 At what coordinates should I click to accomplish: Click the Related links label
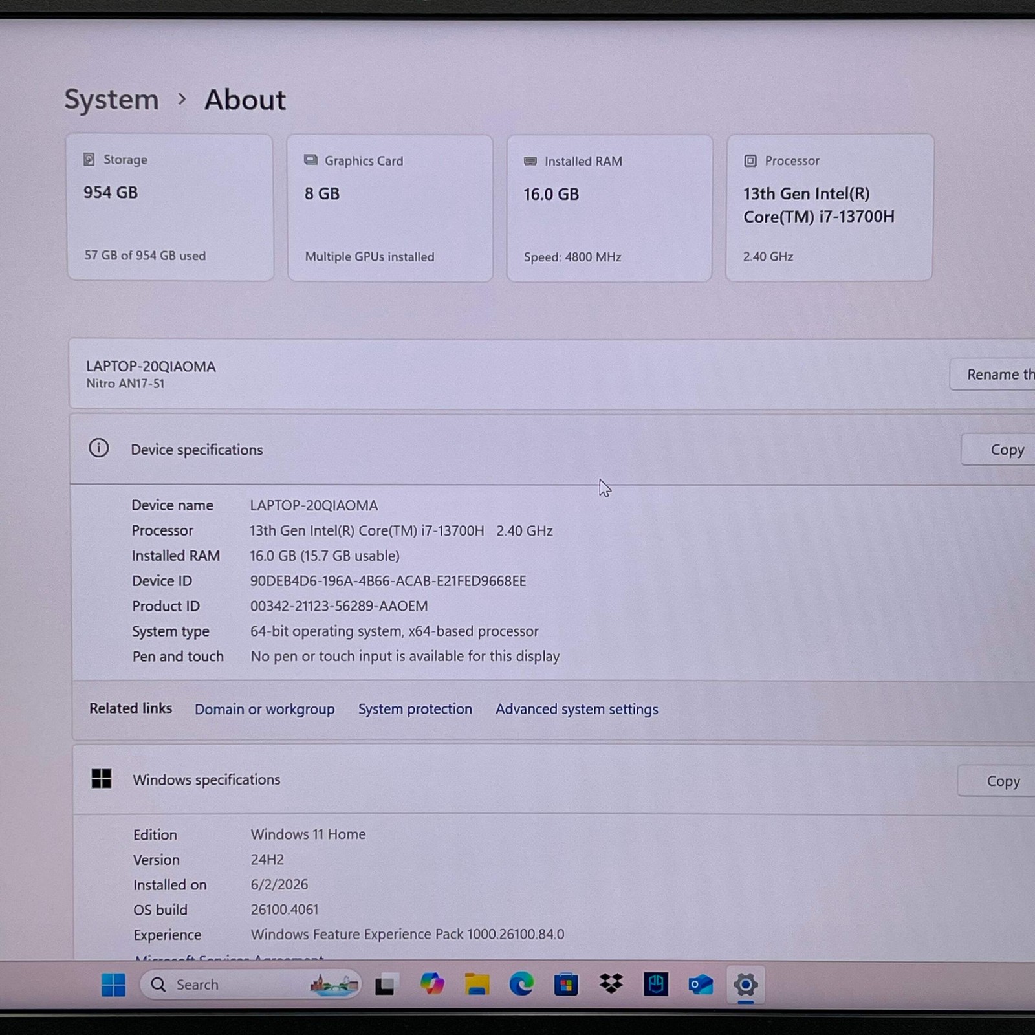pos(131,708)
